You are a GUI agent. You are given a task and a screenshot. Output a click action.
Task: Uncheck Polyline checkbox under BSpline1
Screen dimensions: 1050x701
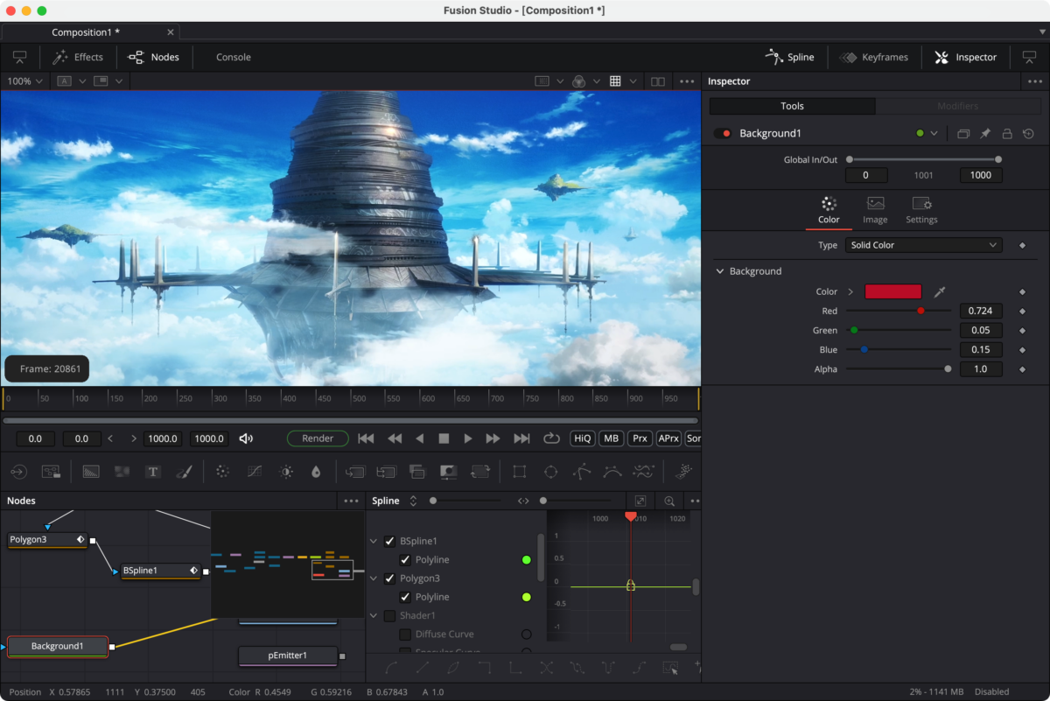click(405, 559)
